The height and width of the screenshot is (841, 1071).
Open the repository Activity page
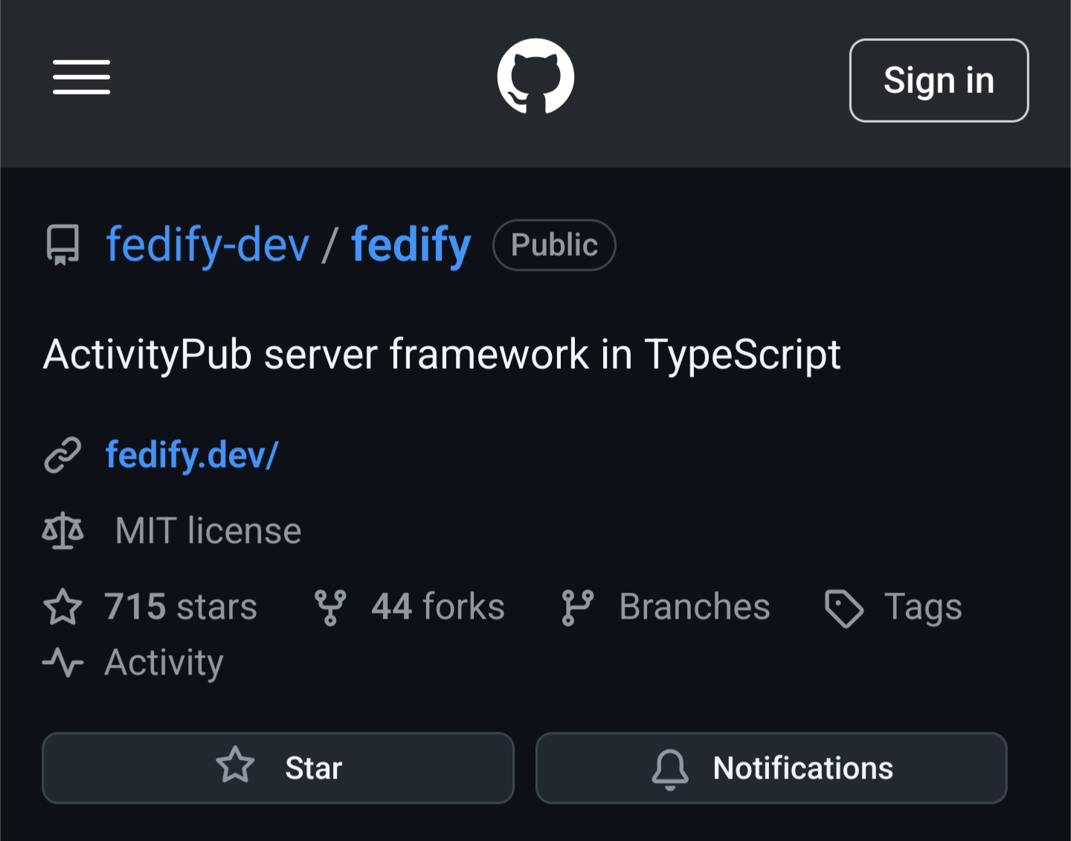click(x=164, y=662)
